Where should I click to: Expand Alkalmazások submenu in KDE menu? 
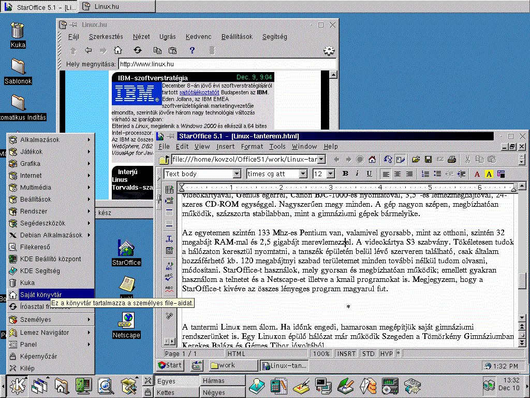point(51,140)
